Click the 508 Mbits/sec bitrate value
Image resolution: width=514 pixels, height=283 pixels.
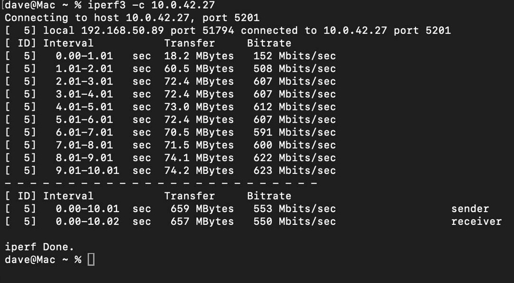(x=294, y=69)
